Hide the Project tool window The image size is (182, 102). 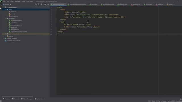click(48, 5)
